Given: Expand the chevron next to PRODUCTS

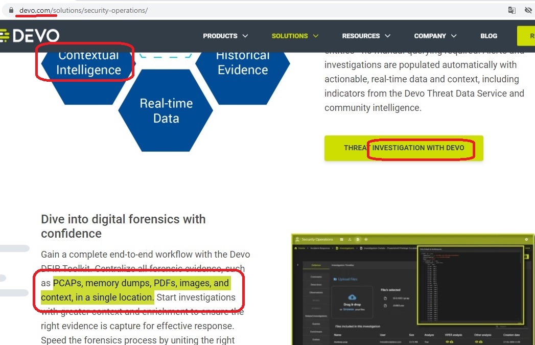Looking at the screenshot, I should click(245, 36).
